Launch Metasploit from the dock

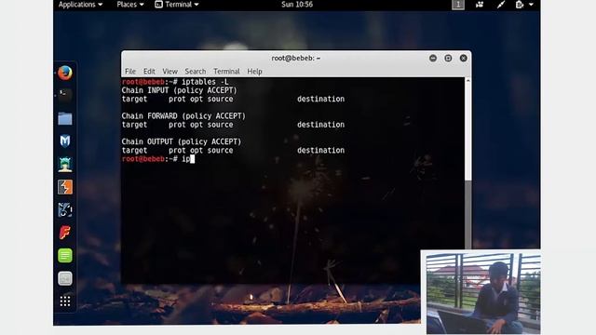click(65, 141)
